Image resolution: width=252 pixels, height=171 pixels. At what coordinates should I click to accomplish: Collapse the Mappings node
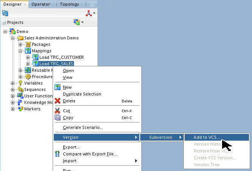tap(20, 51)
